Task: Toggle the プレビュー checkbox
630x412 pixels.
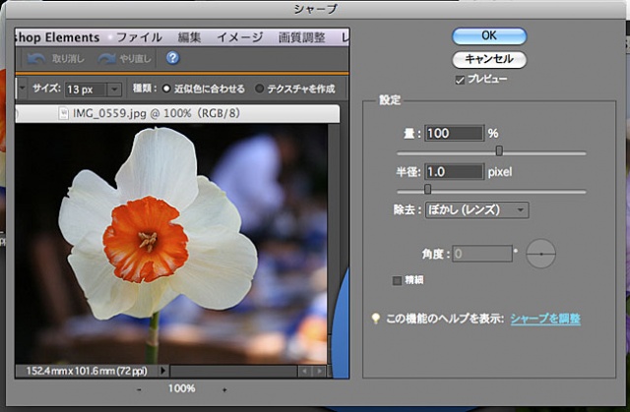Action: pos(461,79)
